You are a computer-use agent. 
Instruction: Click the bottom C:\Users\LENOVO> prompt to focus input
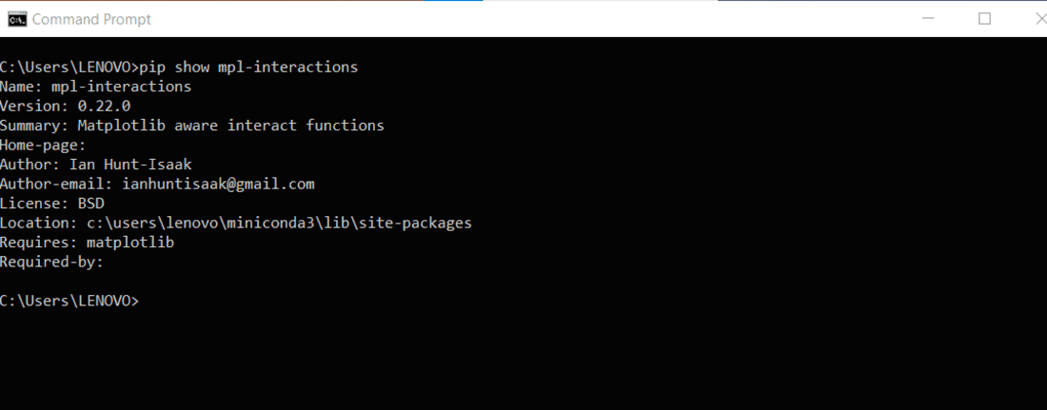(69, 301)
